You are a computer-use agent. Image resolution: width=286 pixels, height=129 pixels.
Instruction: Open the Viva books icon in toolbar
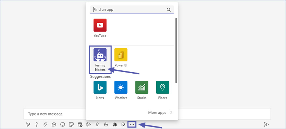pyautogui.click(x=114, y=124)
